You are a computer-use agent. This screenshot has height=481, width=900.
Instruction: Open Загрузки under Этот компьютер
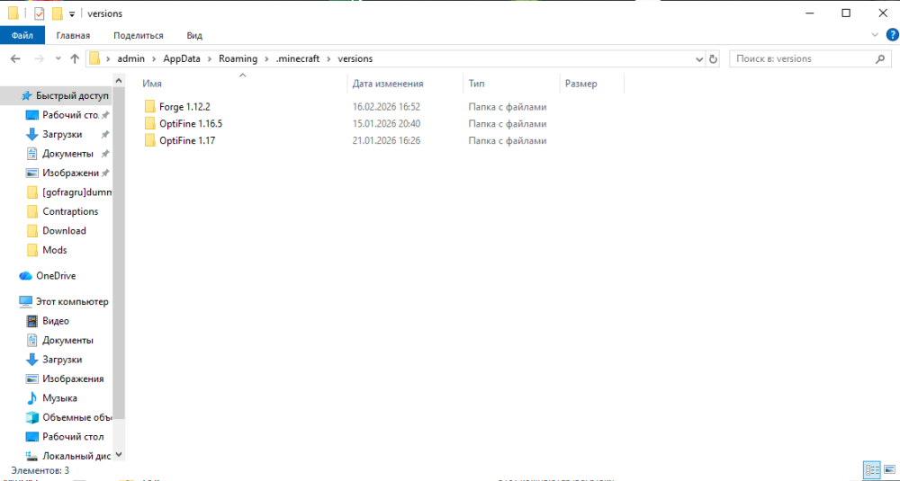click(x=62, y=360)
